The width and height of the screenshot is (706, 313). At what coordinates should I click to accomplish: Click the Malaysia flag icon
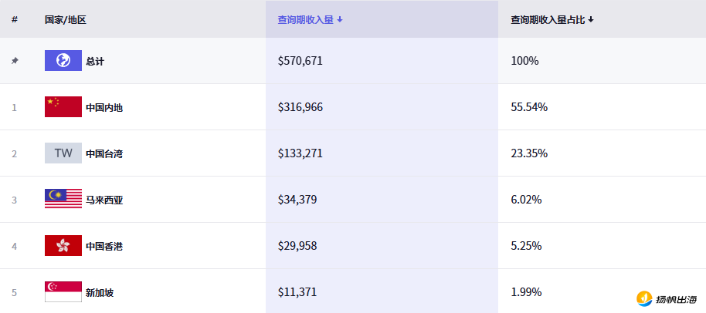tap(63, 200)
